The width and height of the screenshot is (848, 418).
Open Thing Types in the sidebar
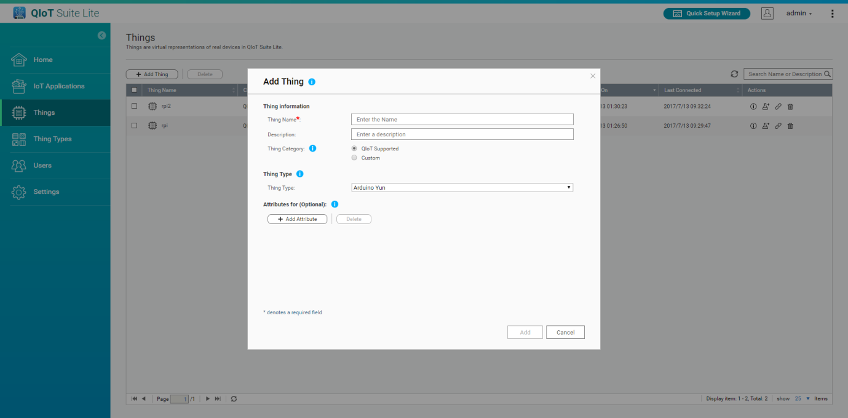pyautogui.click(x=52, y=139)
